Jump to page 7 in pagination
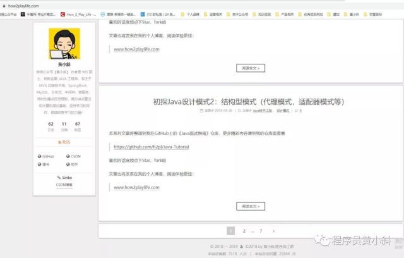The width and height of the screenshot is (404, 258). (x=261, y=231)
